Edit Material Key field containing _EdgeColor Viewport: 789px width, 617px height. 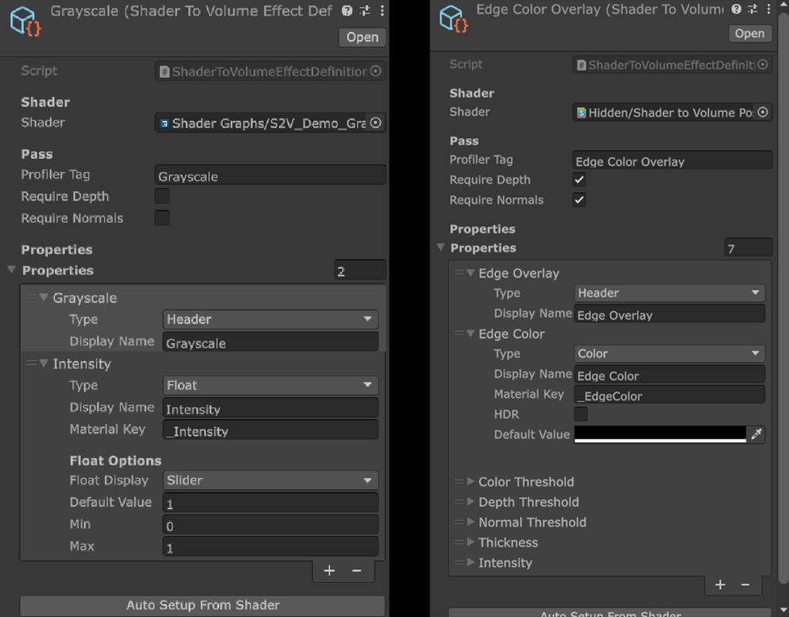[669, 395]
